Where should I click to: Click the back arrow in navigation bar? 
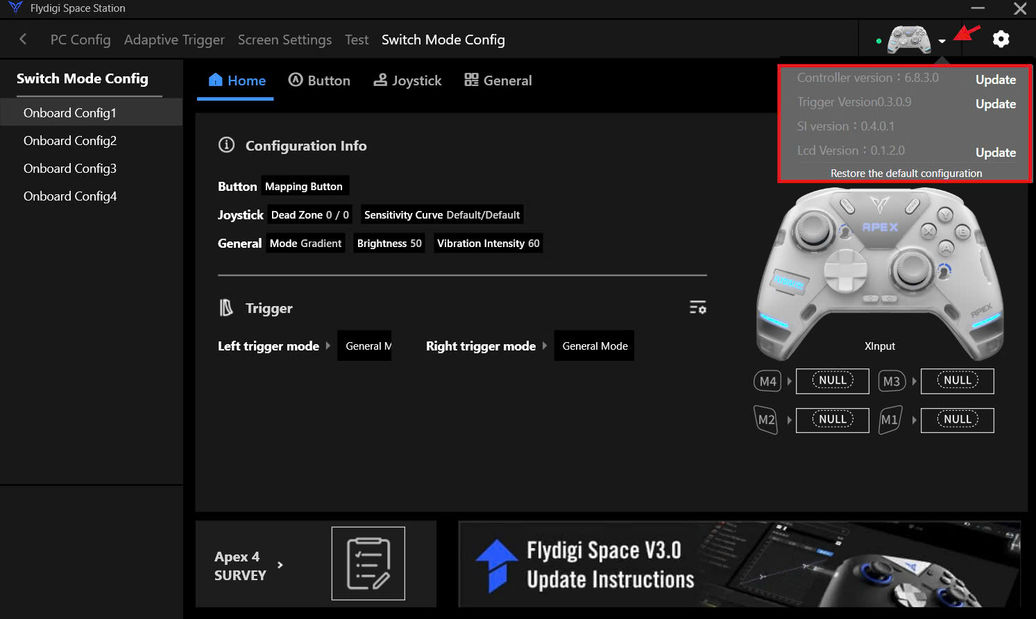coord(23,40)
